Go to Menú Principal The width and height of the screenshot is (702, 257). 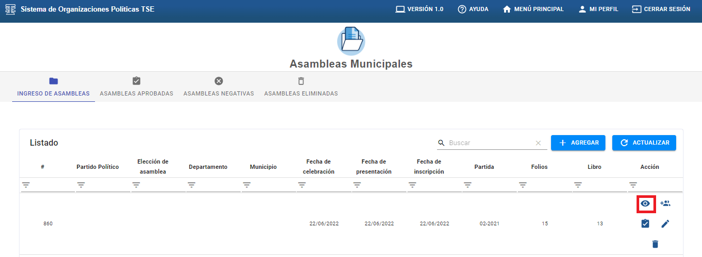(x=533, y=9)
